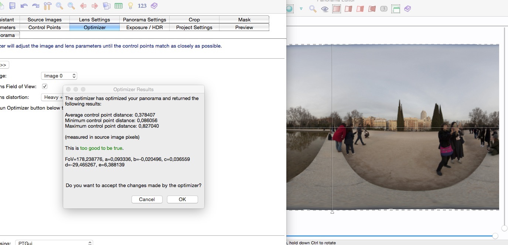Viewport: 508px width, 245px height.
Task: Click the Undo arrow icon
Action: click(x=24, y=6)
